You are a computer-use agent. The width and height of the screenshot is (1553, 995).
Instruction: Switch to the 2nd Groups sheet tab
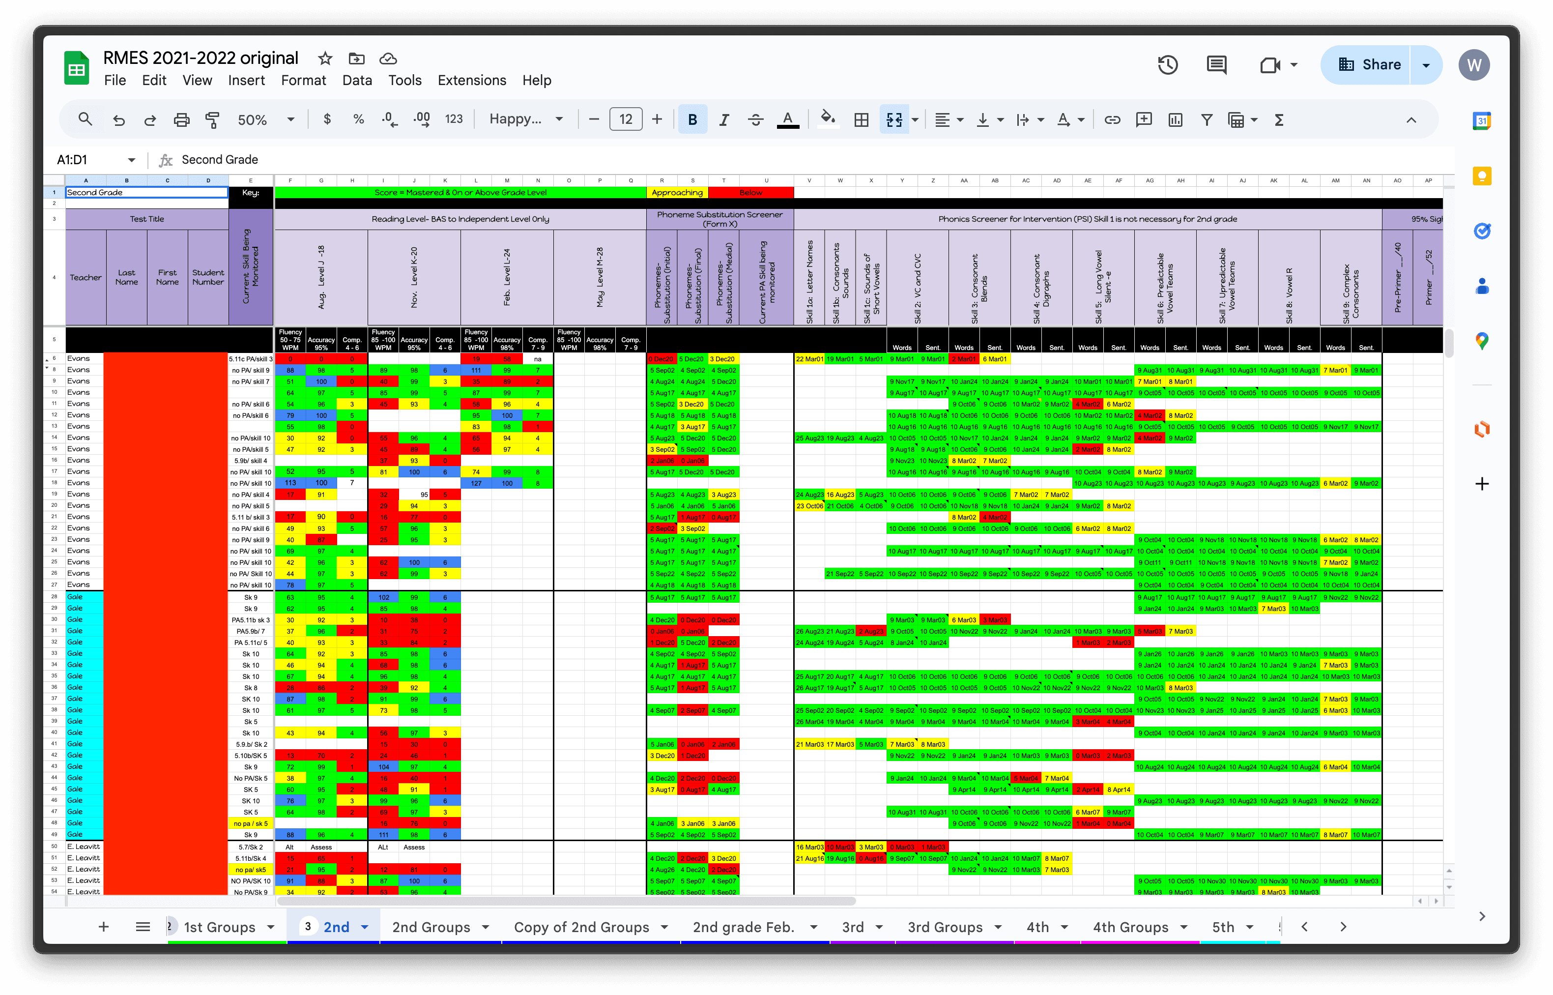(x=431, y=927)
